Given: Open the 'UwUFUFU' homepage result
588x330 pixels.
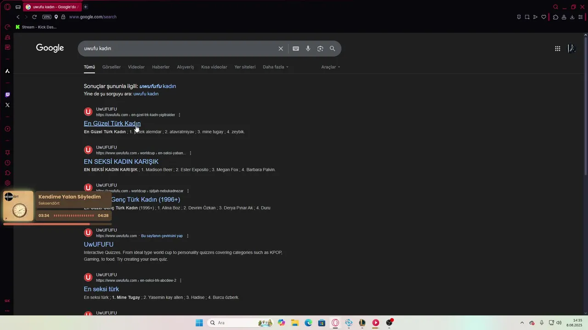Looking at the screenshot, I should 99,244.
